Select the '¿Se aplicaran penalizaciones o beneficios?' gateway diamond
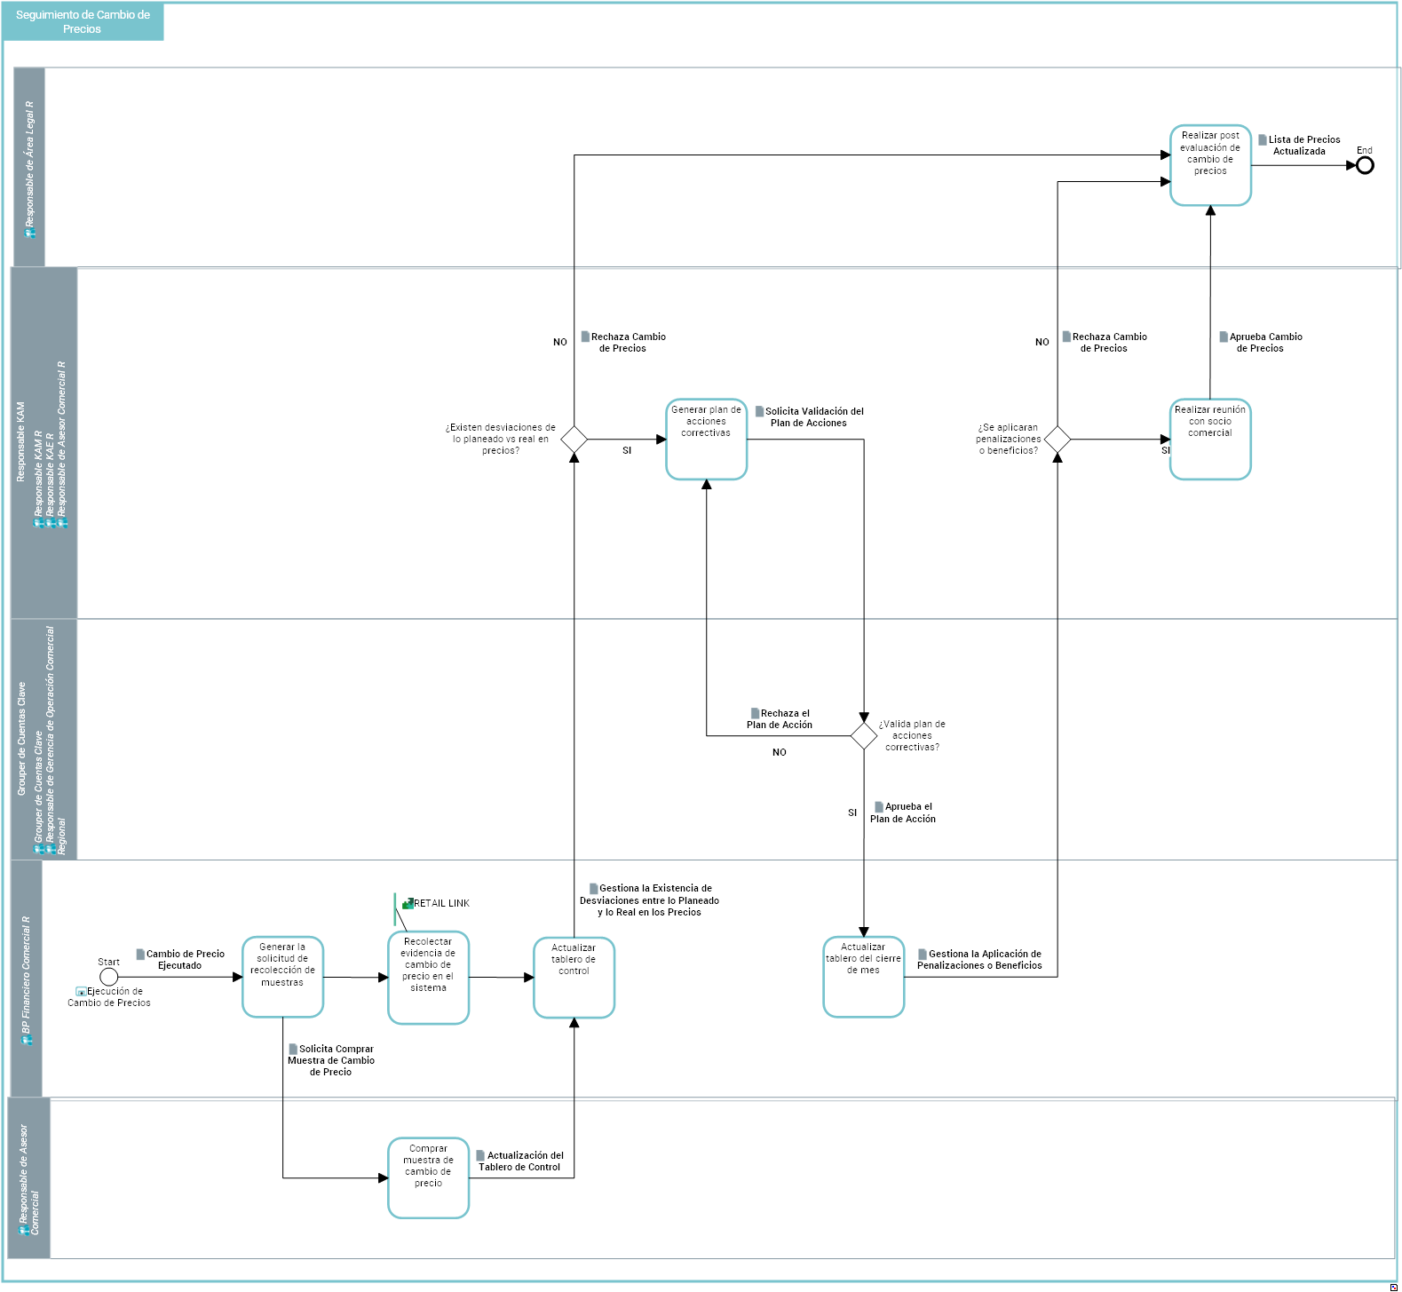The width and height of the screenshot is (1402, 1292). click(1057, 439)
